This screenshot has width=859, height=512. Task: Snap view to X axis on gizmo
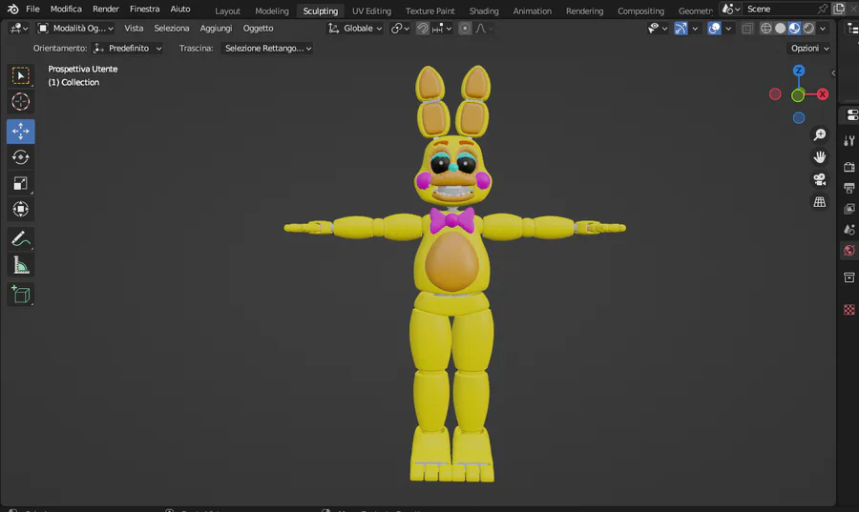pyautogui.click(x=823, y=94)
